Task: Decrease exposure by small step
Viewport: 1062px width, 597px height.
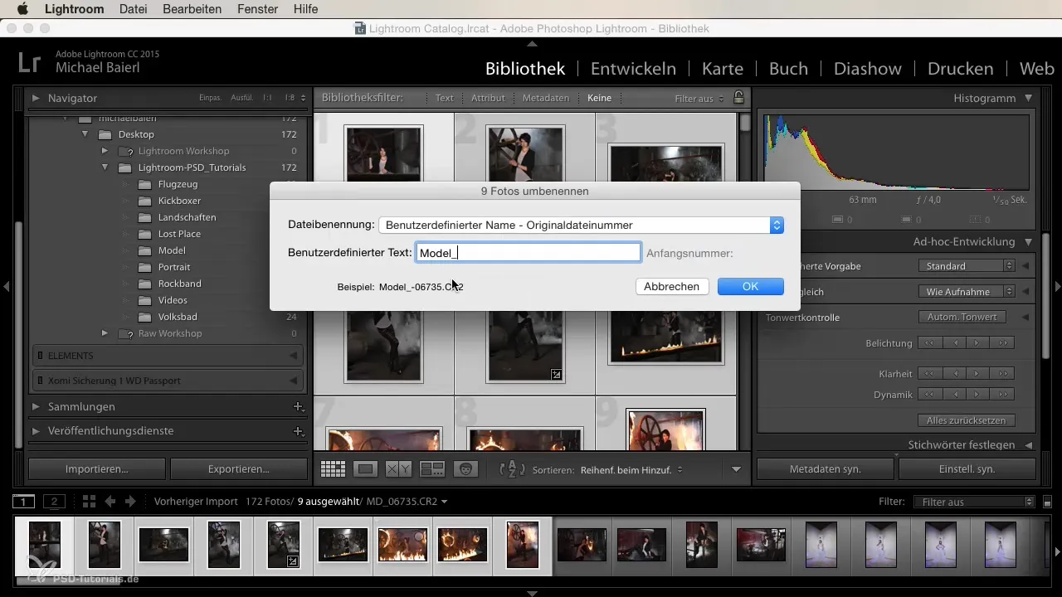Action: click(x=955, y=343)
